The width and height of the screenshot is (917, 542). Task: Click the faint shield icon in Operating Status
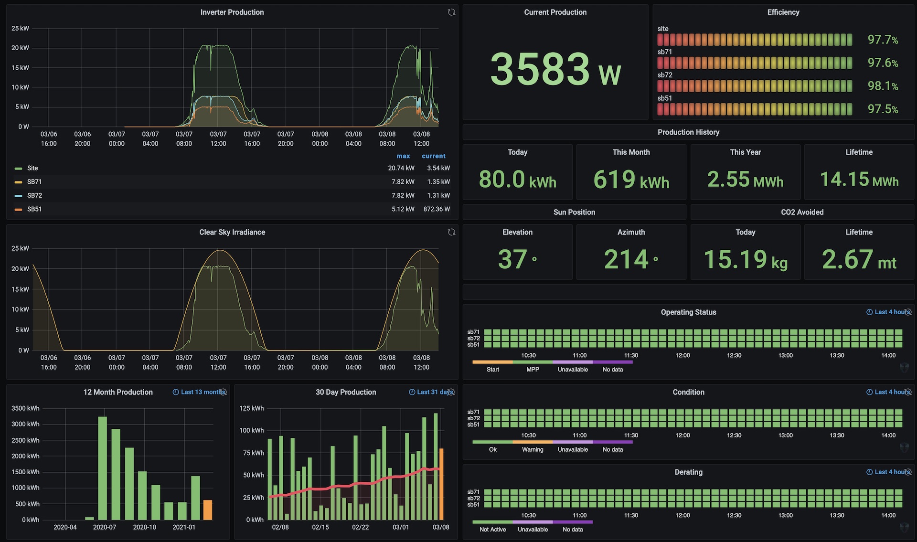(x=904, y=368)
